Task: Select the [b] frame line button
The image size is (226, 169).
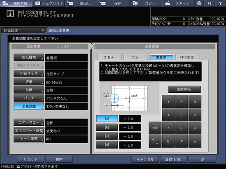Action: (107, 127)
